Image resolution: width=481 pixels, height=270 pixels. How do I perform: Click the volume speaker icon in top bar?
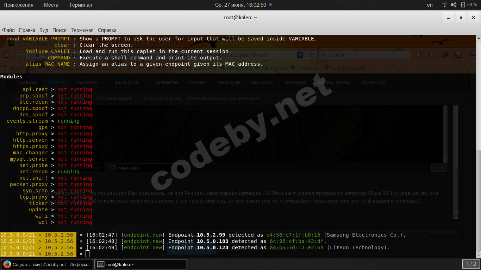point(454,5)
